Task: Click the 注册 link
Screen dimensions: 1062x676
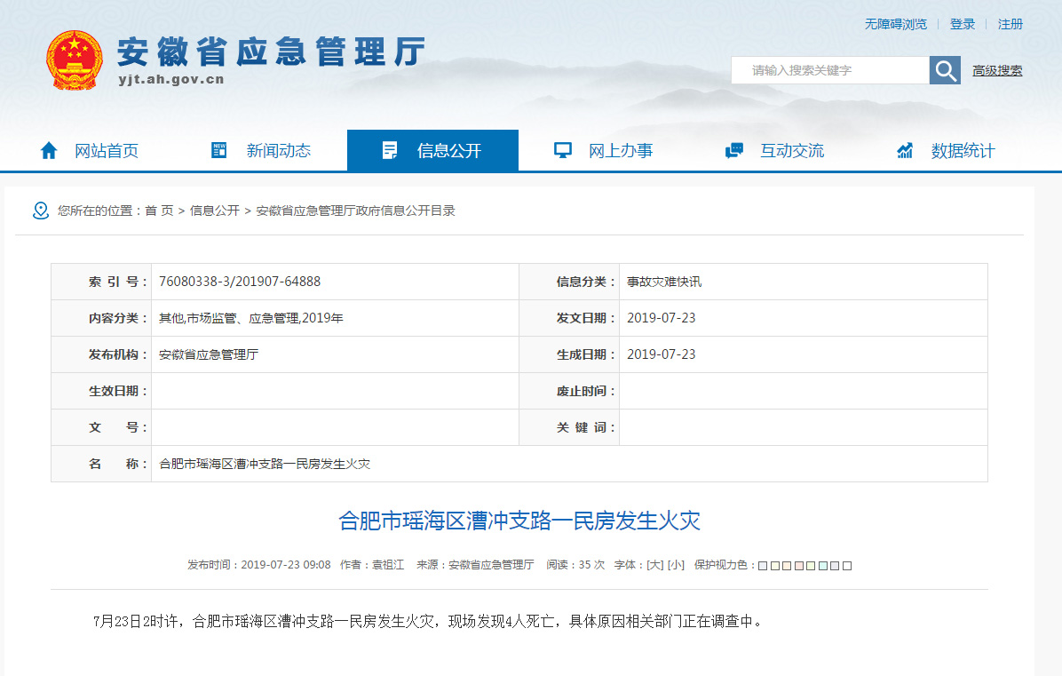Action: [x=1010, y=24]
